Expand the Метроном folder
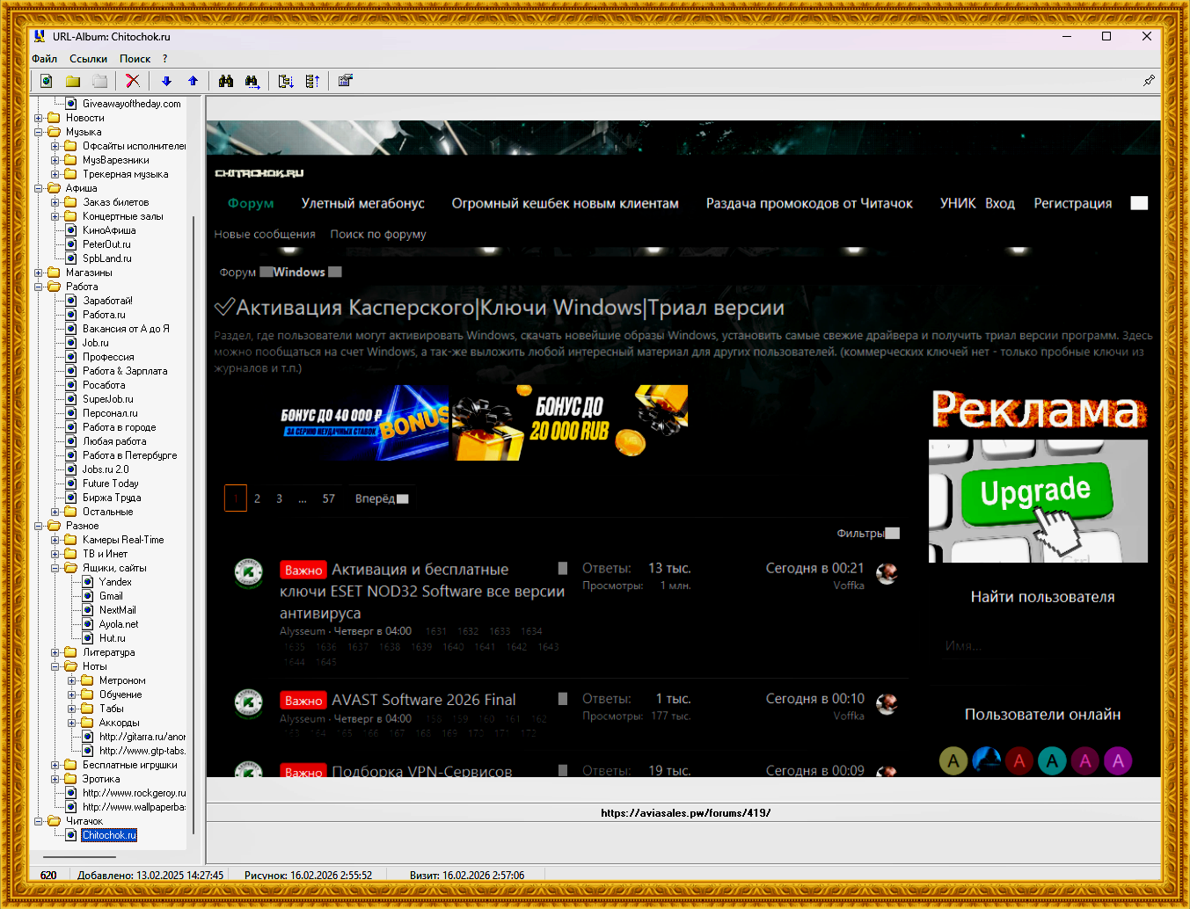Screen dimensions: 1190x909 pyautogui.click(x=71, y=680)
